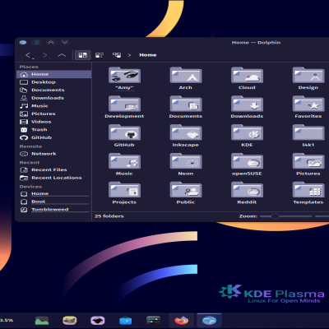The height and width of the screenshot is (329, 329).
Task: Go forward using the forward arrow
Action: 45,55
